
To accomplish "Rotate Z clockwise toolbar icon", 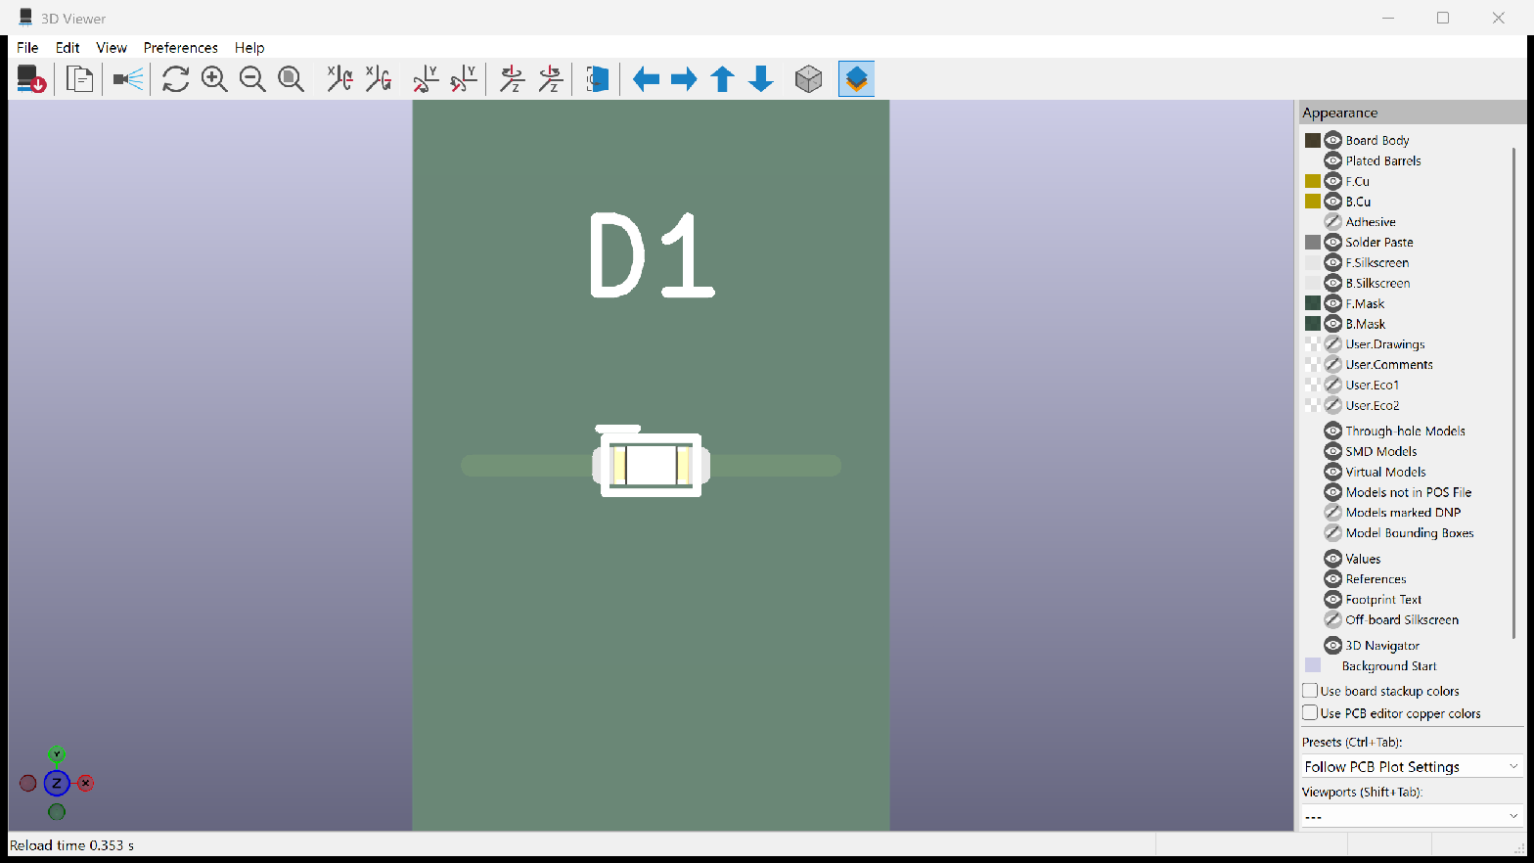I will 512,79.
